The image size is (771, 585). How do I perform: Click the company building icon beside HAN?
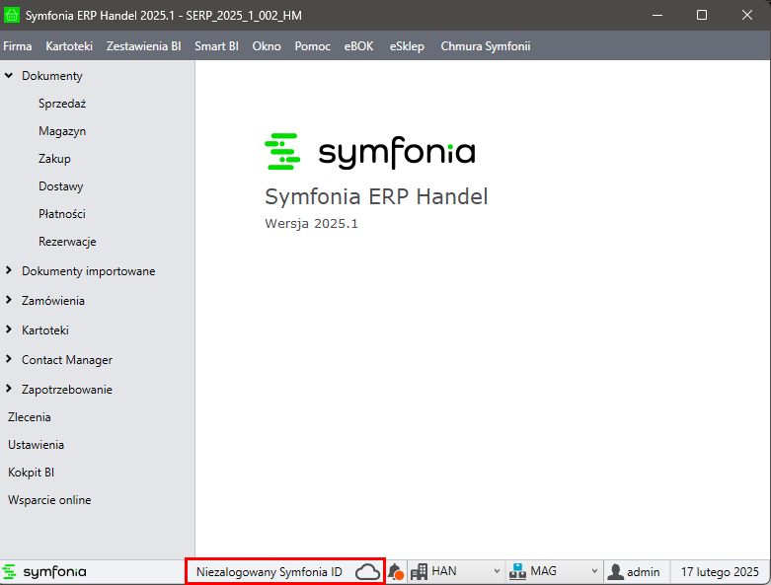pos(419,572)
